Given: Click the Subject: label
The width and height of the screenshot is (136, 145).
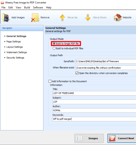Looking at the screenshot, I should pos(57,98).
